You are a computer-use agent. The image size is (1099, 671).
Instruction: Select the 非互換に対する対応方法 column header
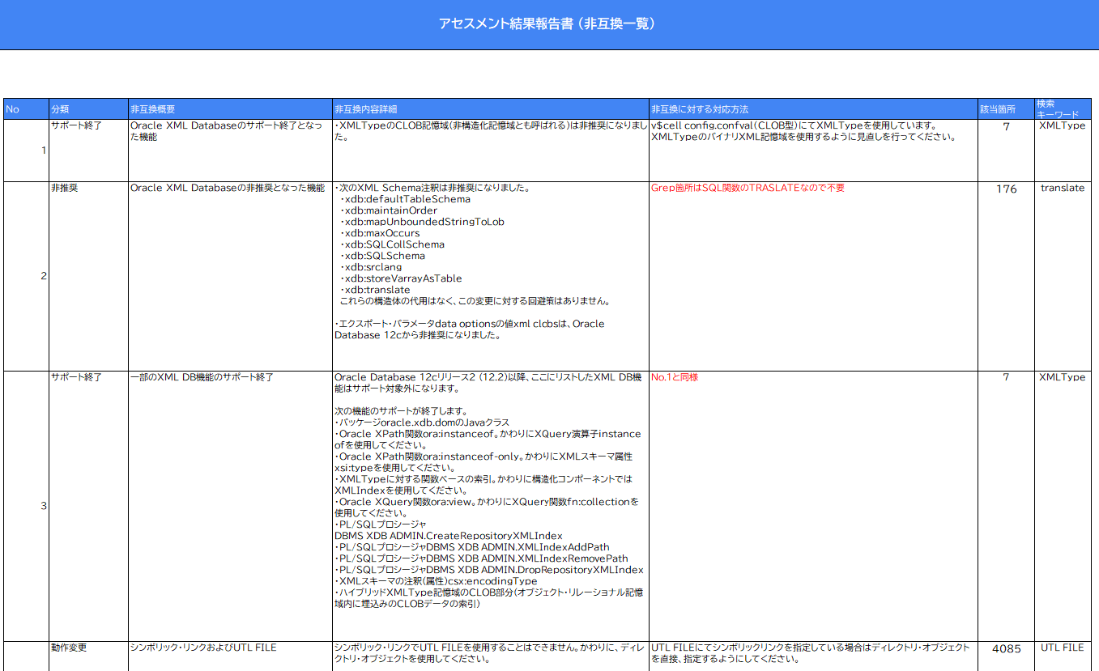click(x=812, y=108)
